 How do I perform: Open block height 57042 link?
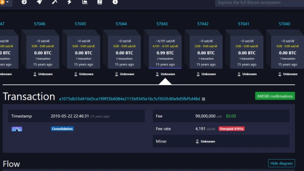point(203,24)
